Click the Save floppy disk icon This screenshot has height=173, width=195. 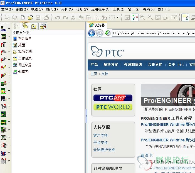pyautogui.click(x=38, y=17)
